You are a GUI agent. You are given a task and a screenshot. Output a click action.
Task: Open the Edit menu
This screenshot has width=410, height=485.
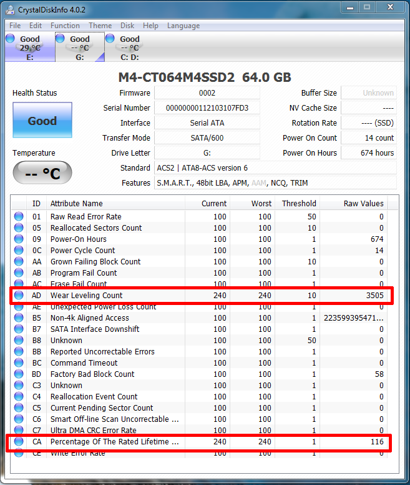(x=36, y=26)
